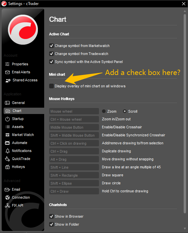Click the Assets list icon

(7, 127)
